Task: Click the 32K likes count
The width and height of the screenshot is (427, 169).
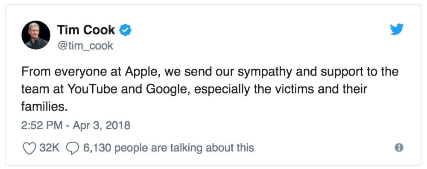Action: tap(49, 148)
